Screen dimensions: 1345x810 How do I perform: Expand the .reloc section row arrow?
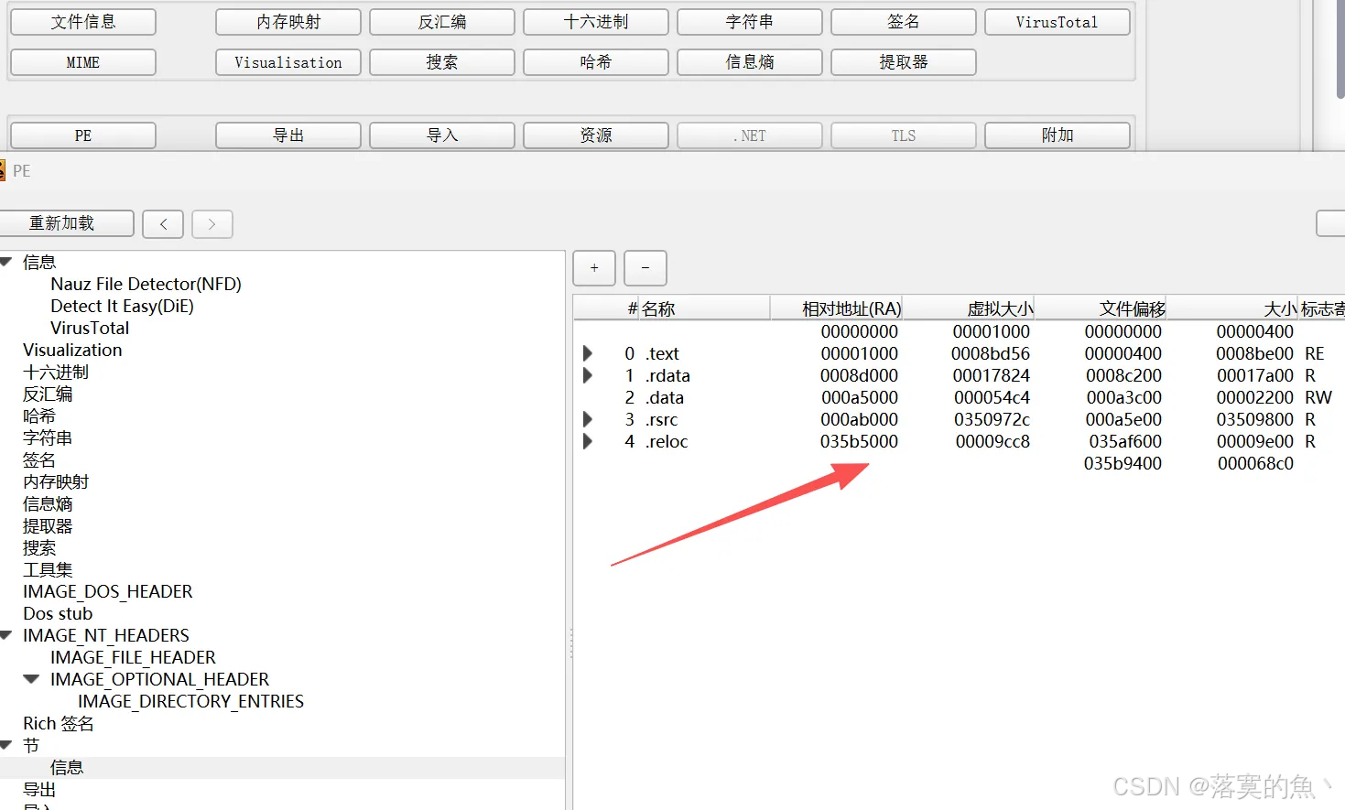pos(588,441)
